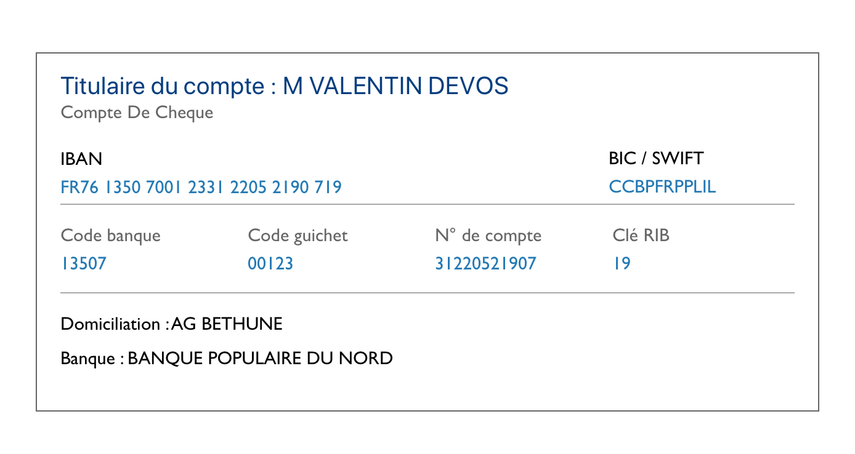Click the "BIC / SWIFT" label

(655, 159)
